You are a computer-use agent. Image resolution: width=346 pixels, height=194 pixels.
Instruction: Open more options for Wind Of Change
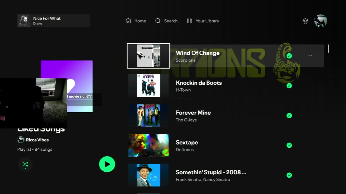[310, 56]
